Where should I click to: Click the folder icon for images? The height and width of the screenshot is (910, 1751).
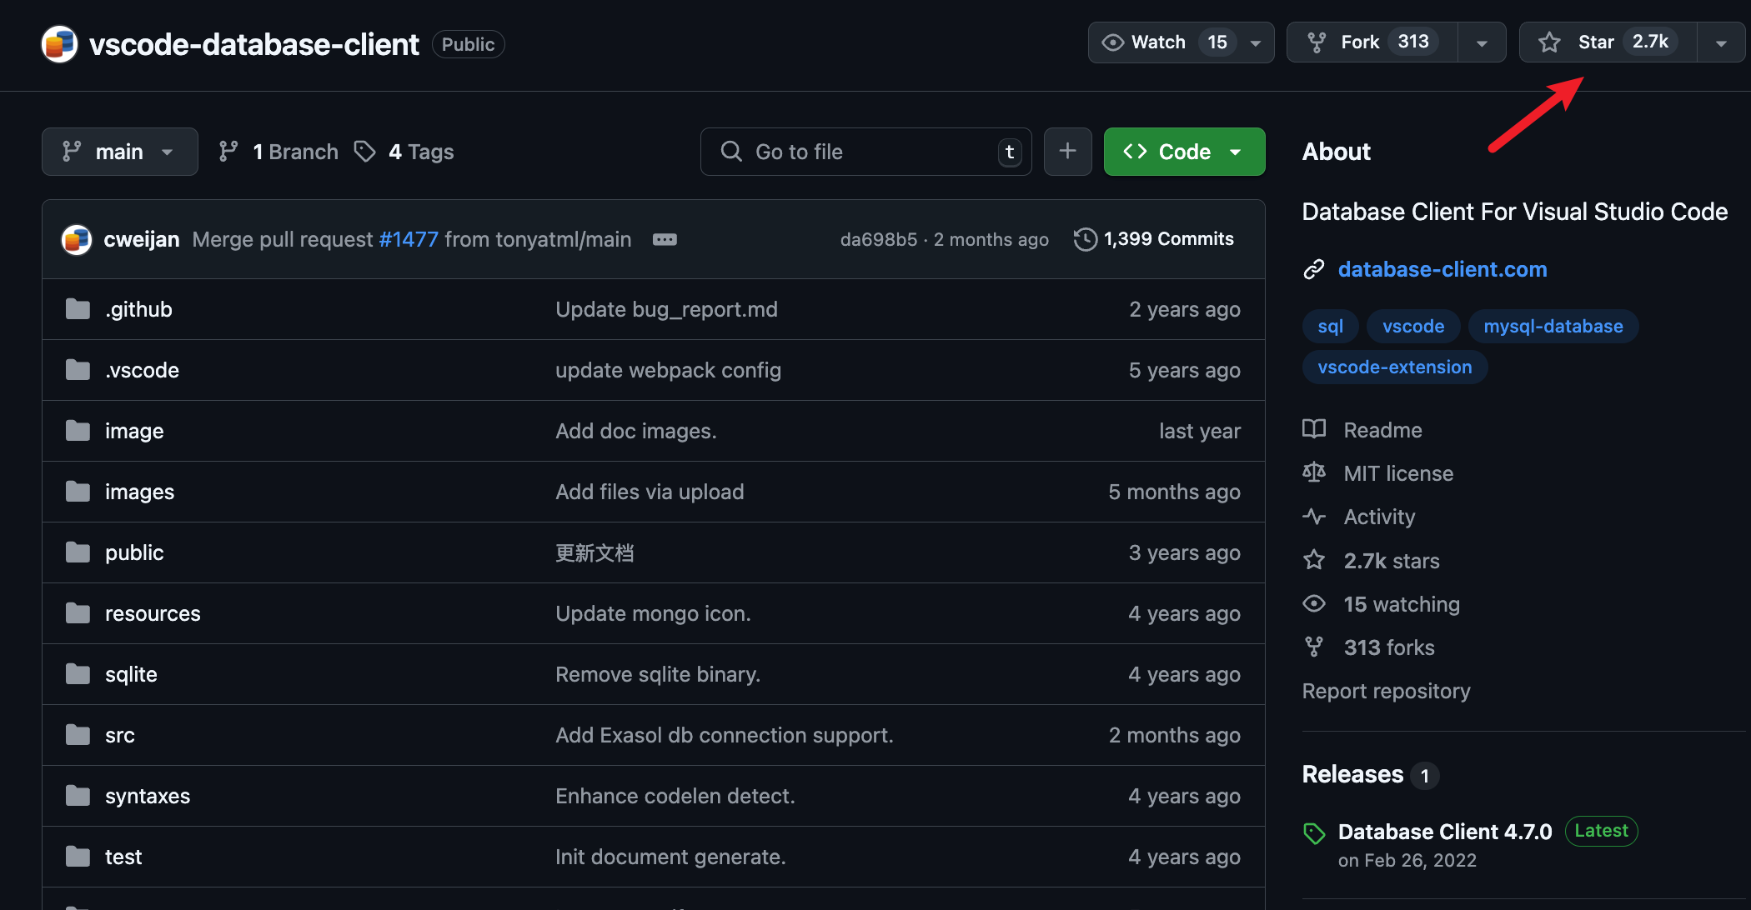[x=78, y=492]
